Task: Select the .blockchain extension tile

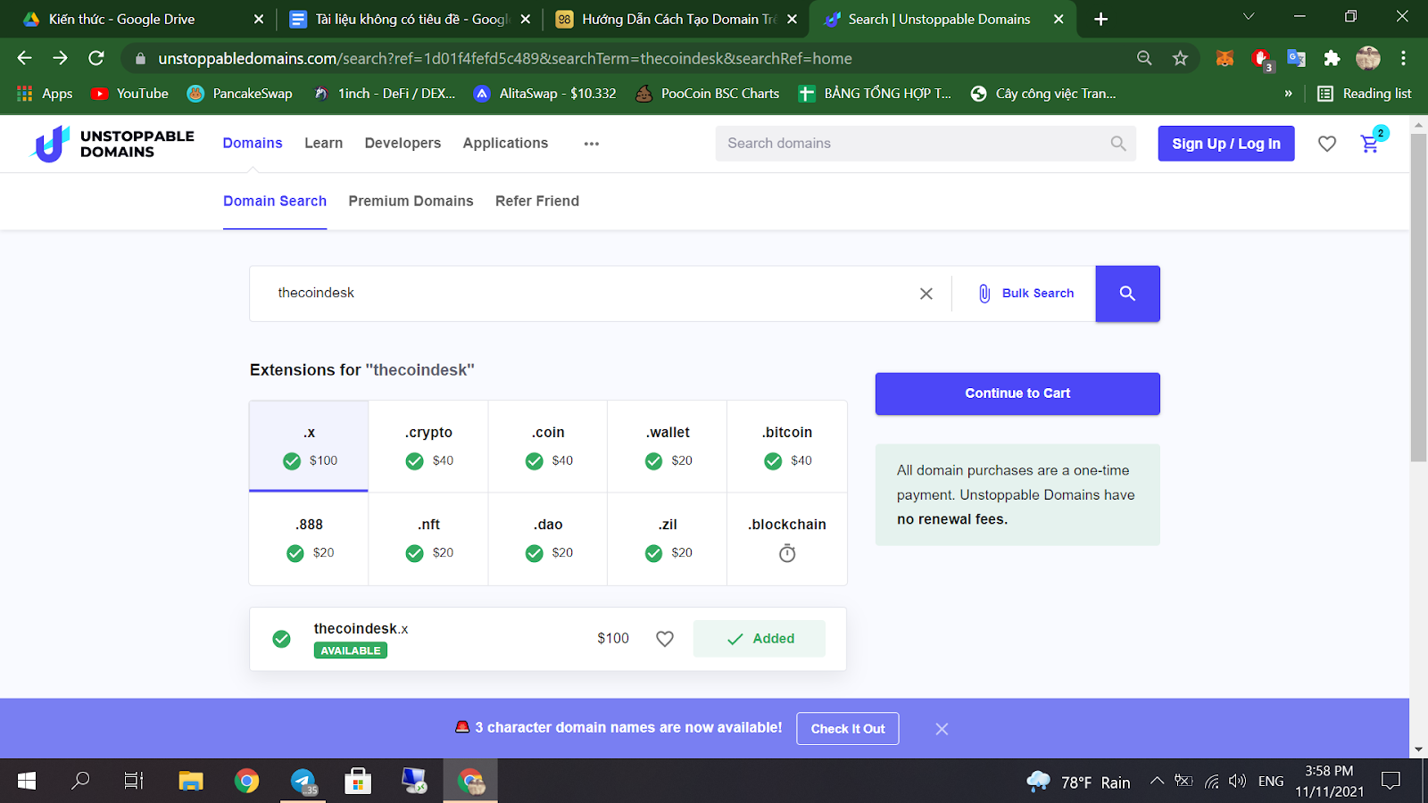Action: (787, 539)
